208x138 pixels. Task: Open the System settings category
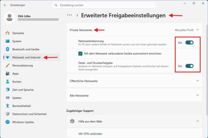click(x=32, y=41)
